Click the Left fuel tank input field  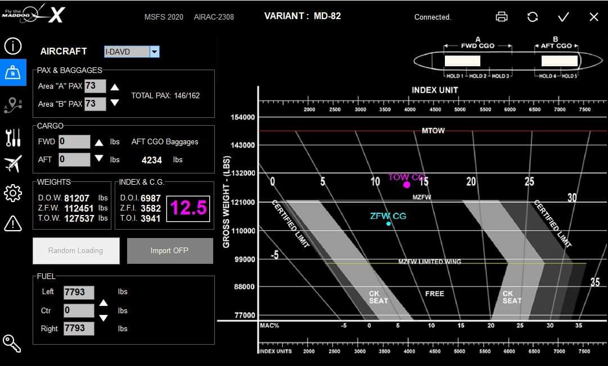[78, 292]
